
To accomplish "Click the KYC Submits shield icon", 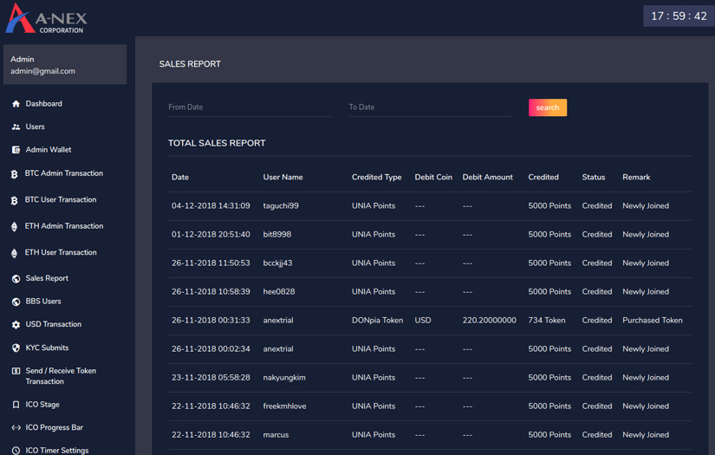I will (16, 348).
